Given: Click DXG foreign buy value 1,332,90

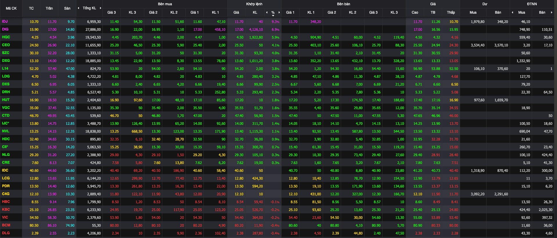Looking at the screenshot, I should (523, 61).
